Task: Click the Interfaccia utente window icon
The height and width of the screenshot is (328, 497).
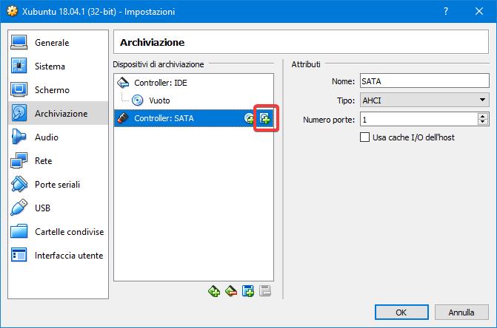Action: click(x=19, y=255)
